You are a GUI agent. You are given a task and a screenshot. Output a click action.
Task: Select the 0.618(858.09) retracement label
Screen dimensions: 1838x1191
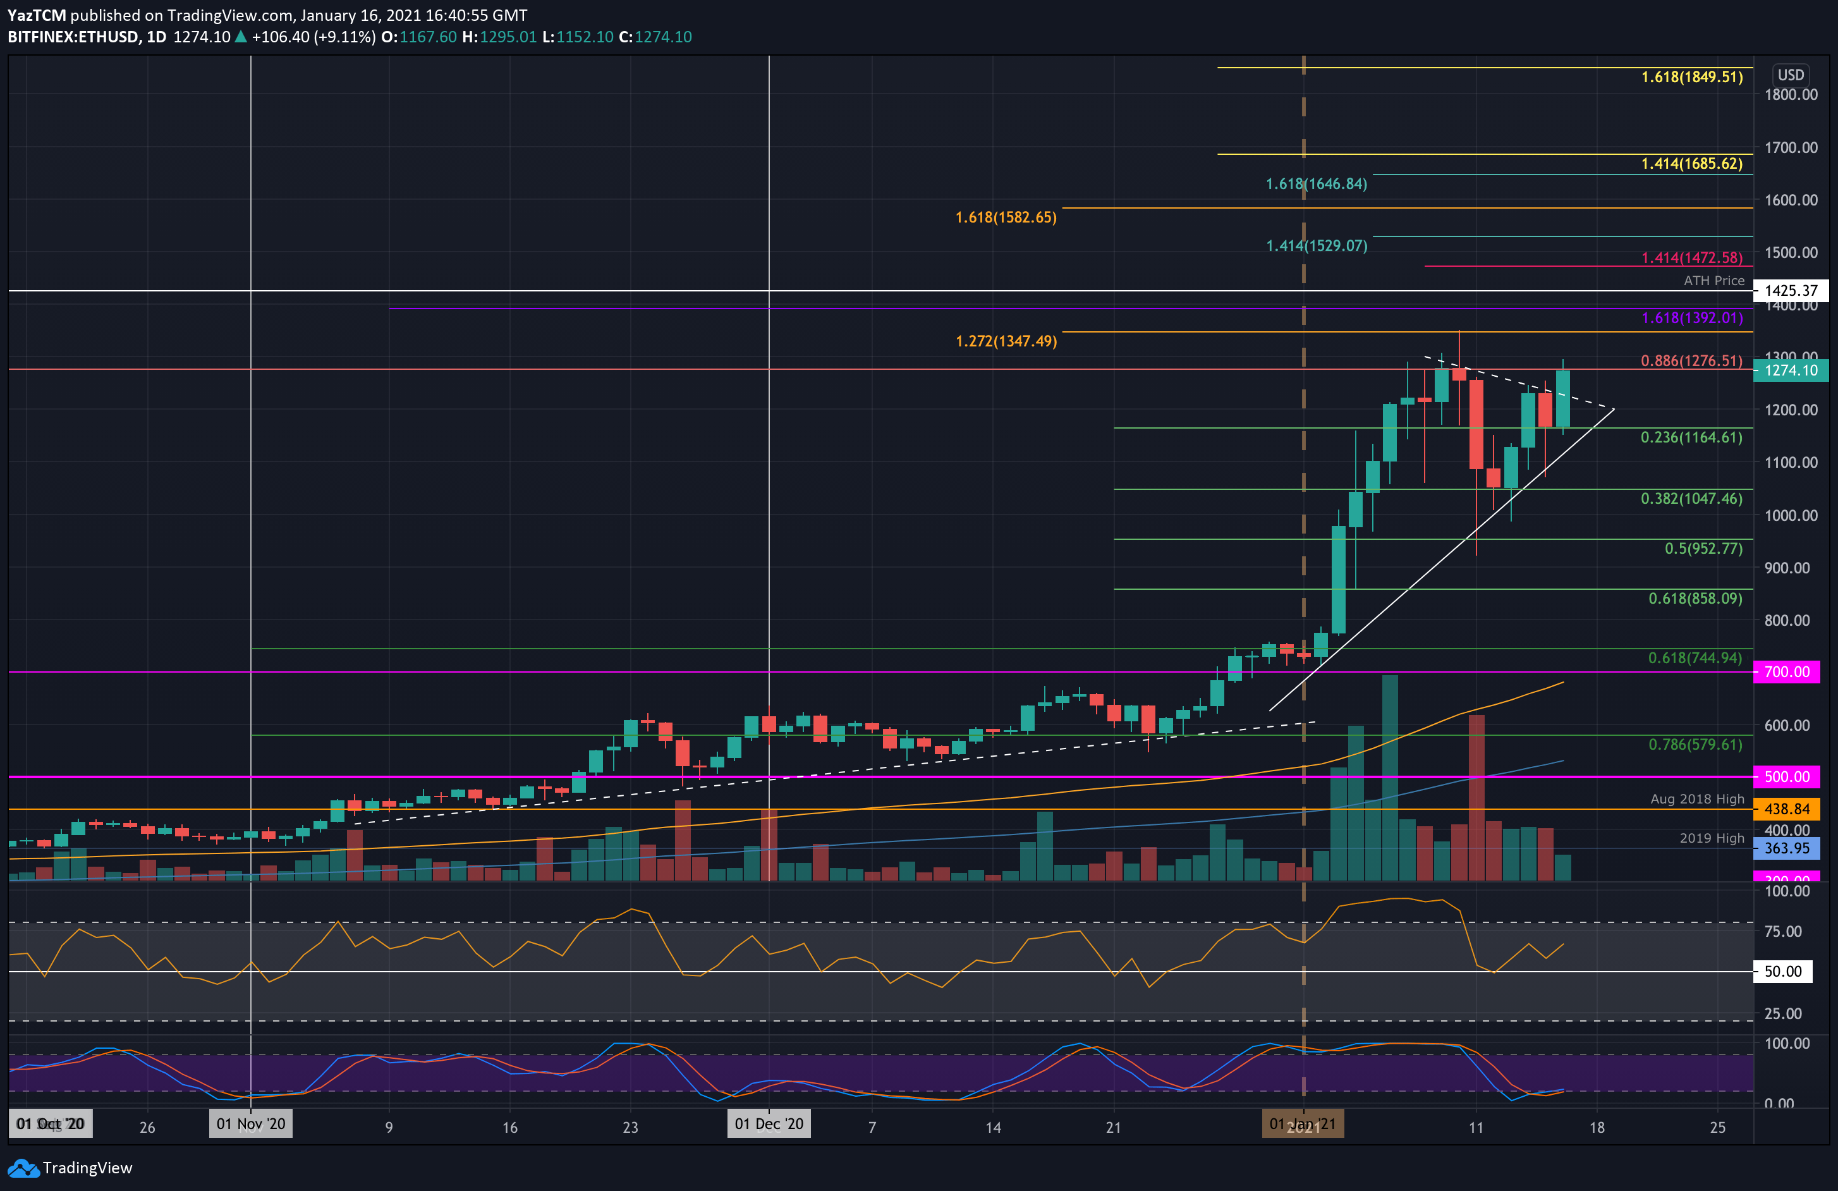pyautogui.click(x=1696, y=598)
